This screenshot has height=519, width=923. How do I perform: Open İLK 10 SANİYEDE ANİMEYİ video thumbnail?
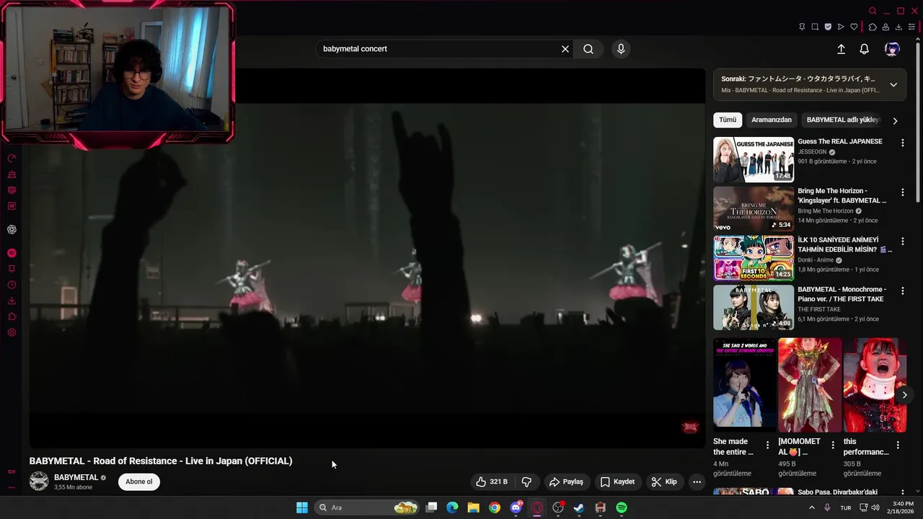[x=754, y=258]
